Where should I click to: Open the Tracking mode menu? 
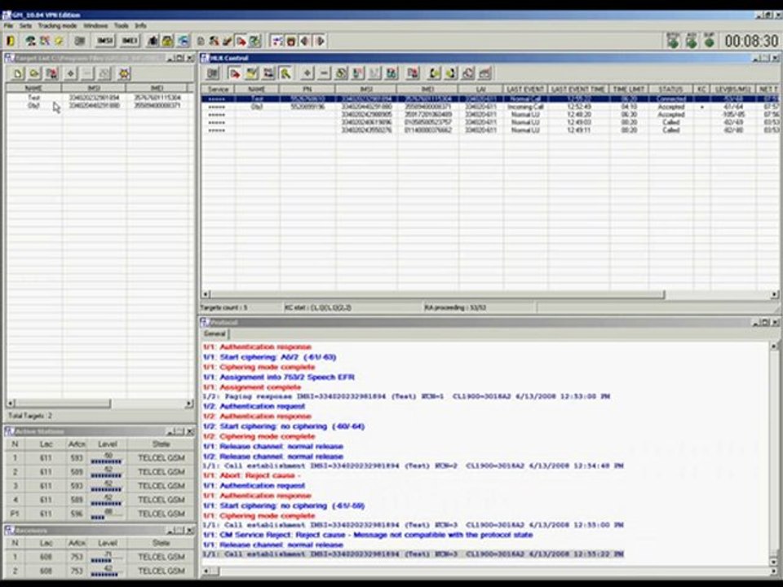(57, 25)
